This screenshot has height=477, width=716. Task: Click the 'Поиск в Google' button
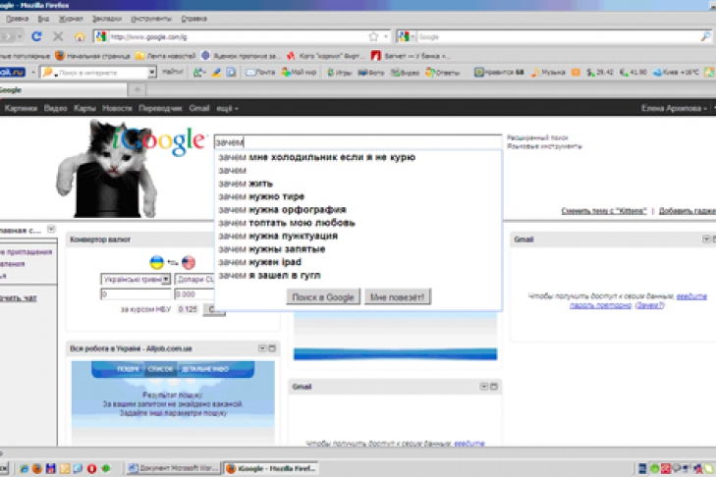click(323, 297)
